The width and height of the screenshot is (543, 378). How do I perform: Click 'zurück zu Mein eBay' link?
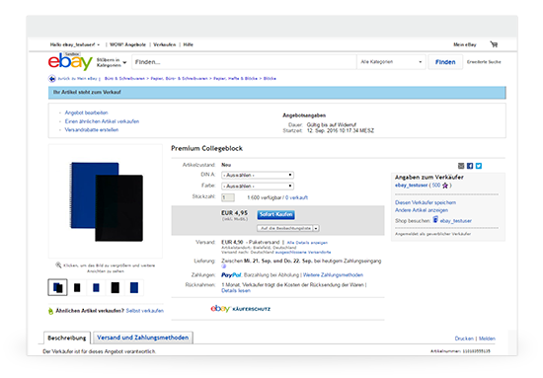pos(77,79)
